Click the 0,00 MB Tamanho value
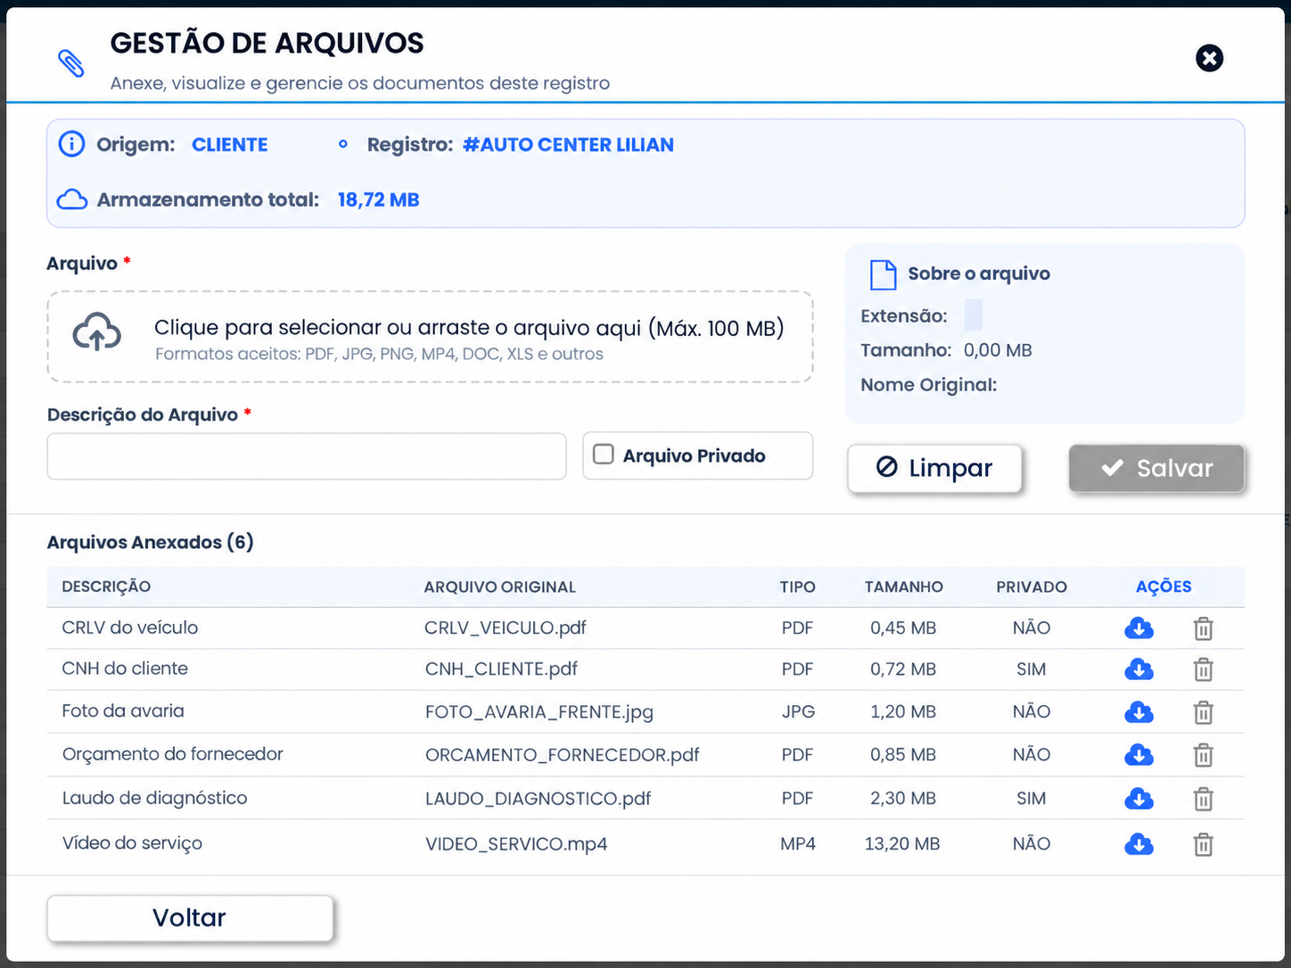 pos(998,350)
